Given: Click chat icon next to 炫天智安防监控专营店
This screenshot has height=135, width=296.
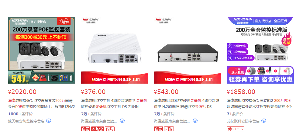Looking at the screenshot, I should click(49, 121).
